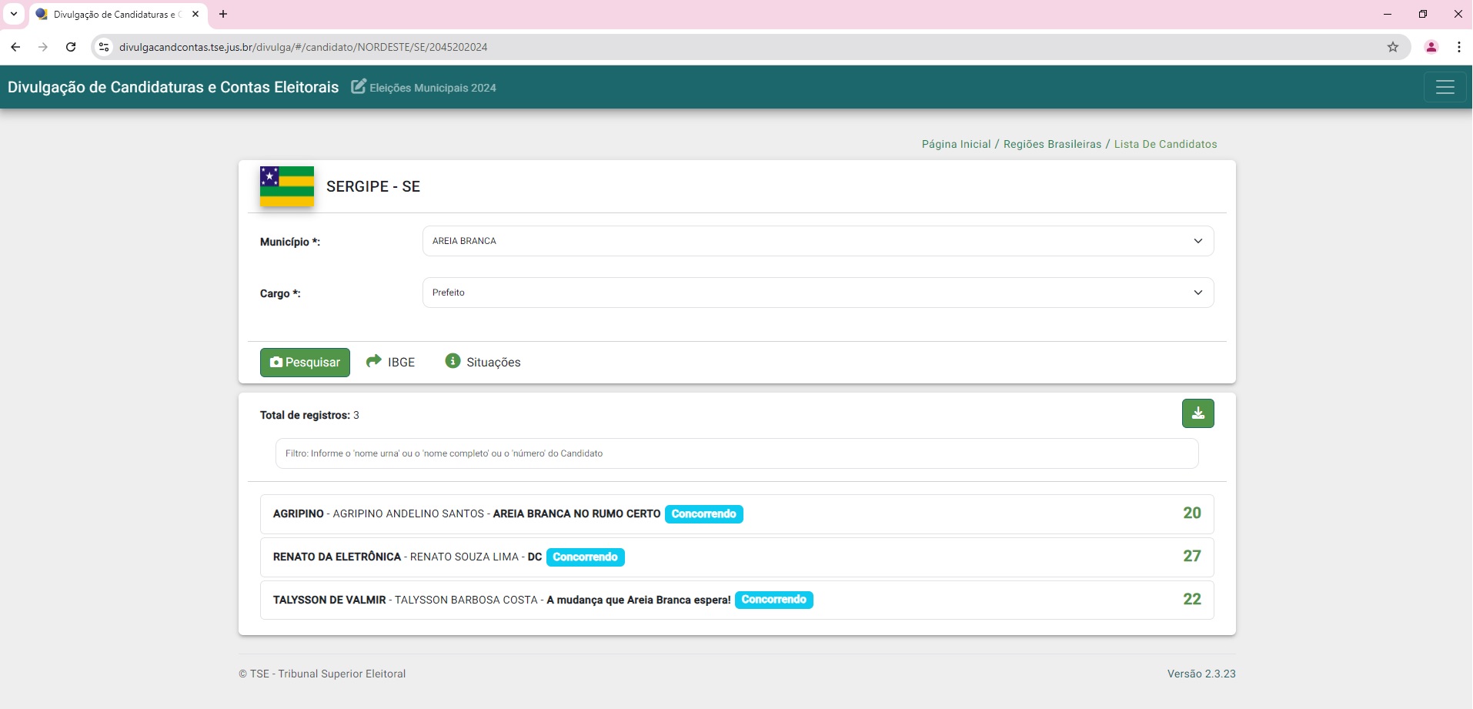Image resolution: width=1473 pixels, height=709 pixels.
Task: Click the browser forward arrow
Action: 43,47
